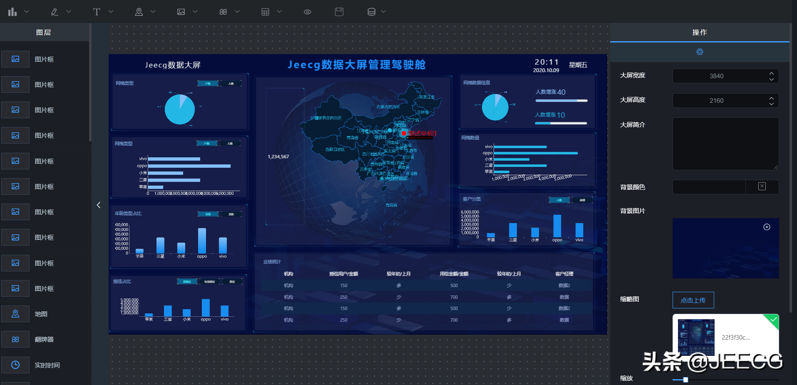Image resolution: width=797 pixels, height=385 pixels.
Task: Click the 背景颜色 color input field
Action: coord(709,187)
